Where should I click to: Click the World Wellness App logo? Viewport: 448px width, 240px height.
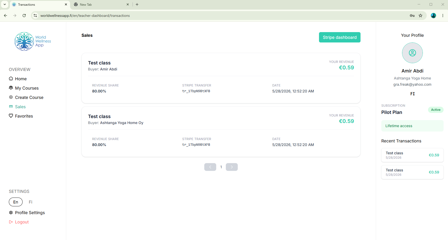33,41
